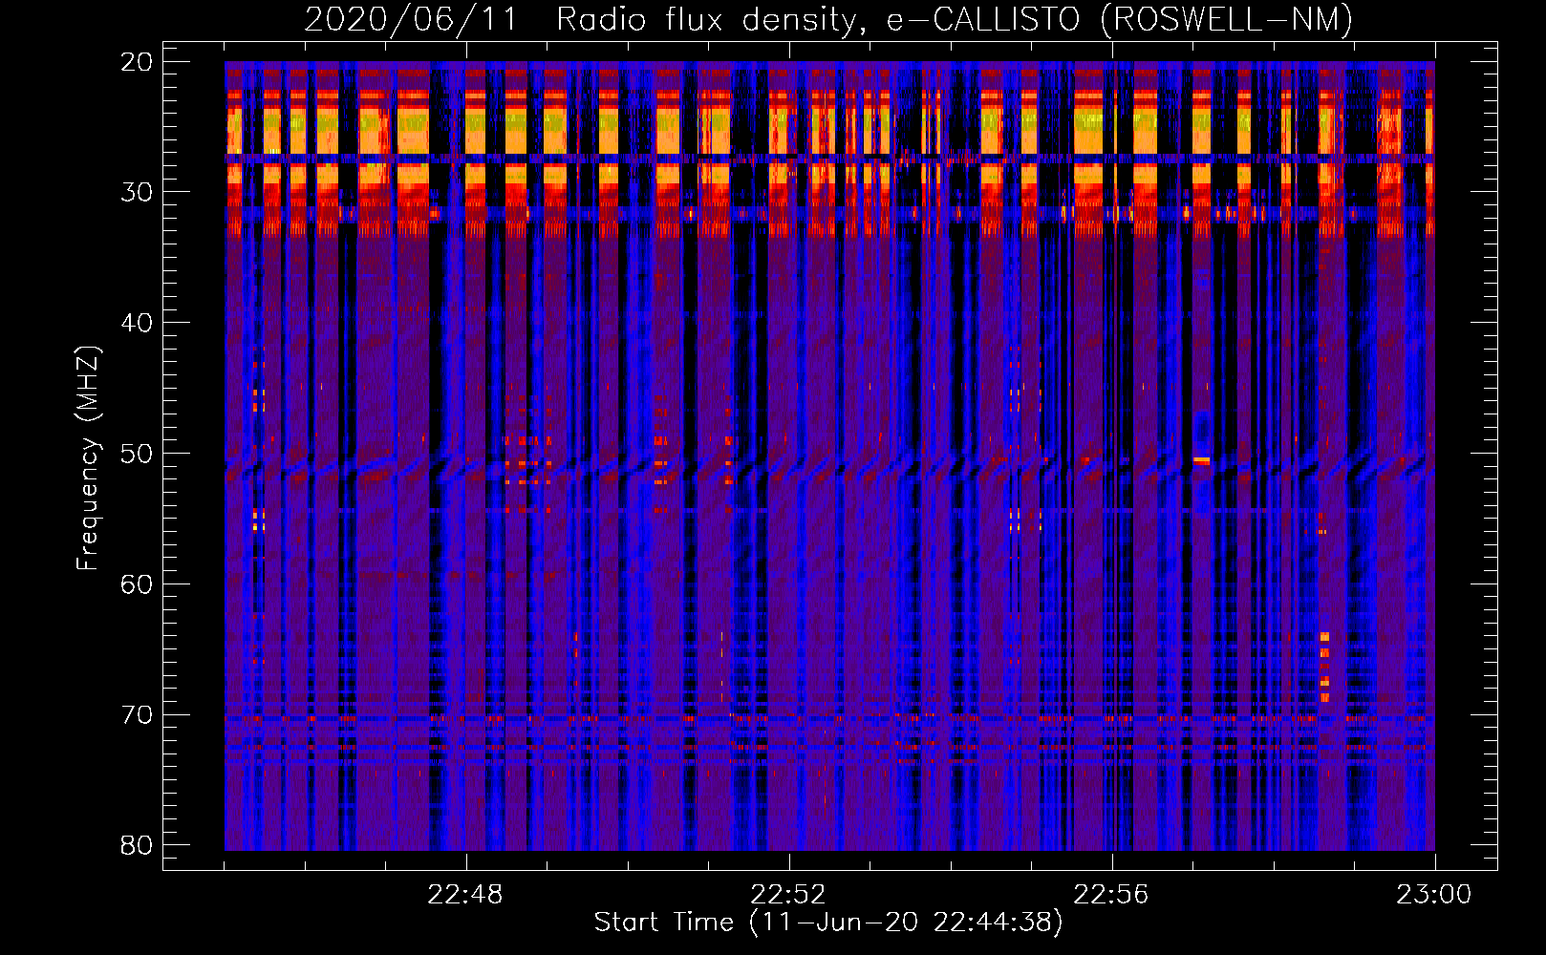
Task: Click the 80 frequency tick label
Action: pyautogui.click(x=137, y=845)
